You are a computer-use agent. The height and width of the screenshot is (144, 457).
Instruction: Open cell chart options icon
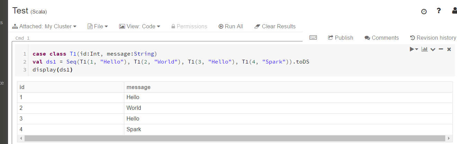click(424, 49)
